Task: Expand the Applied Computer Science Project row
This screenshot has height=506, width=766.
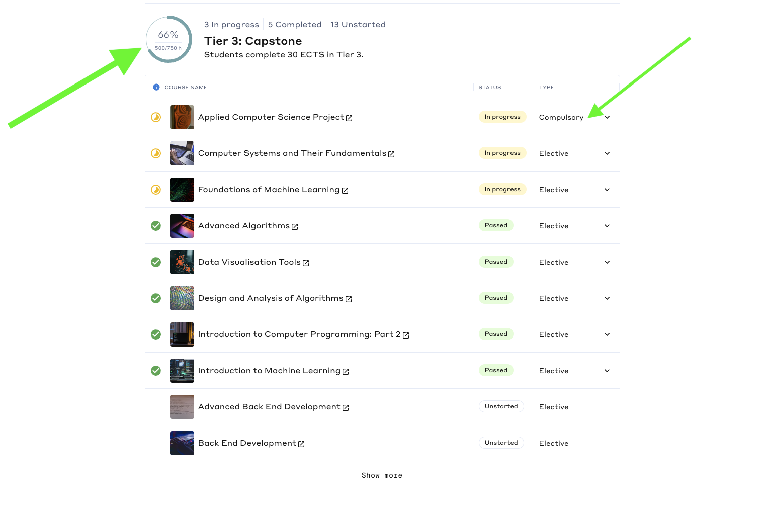Action: (607, 117)
